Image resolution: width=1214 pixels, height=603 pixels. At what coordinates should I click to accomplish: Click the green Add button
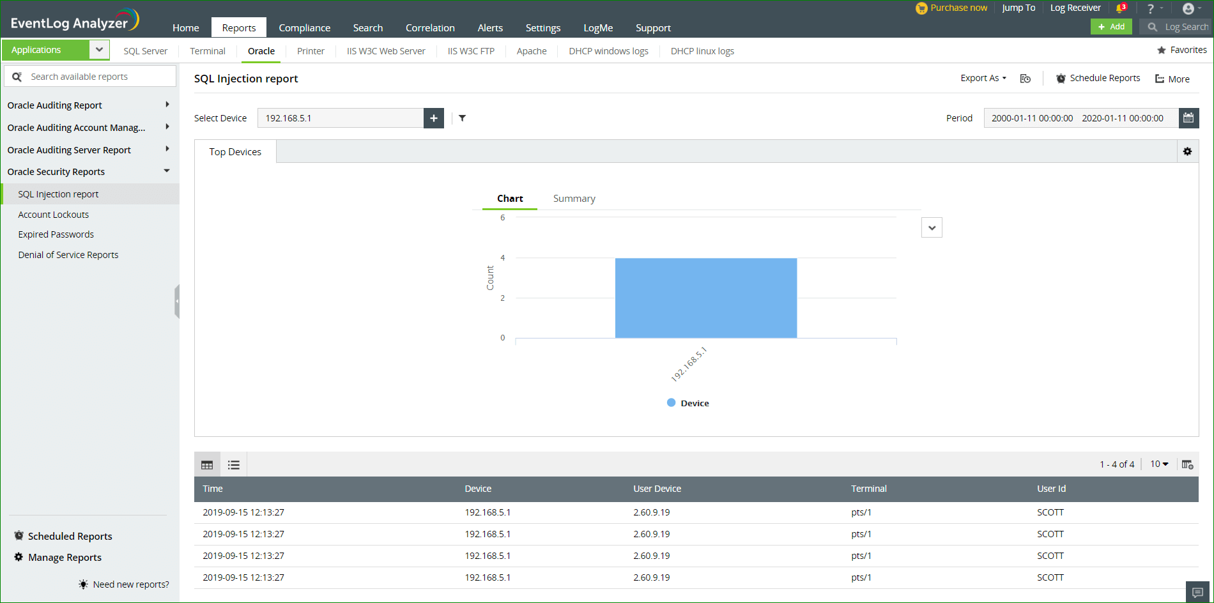pyautogui.click(x=1111, y=27)
